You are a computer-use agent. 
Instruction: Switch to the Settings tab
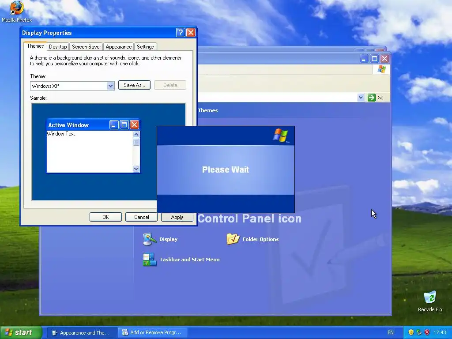pyautogui.click(x=145, y=47)
